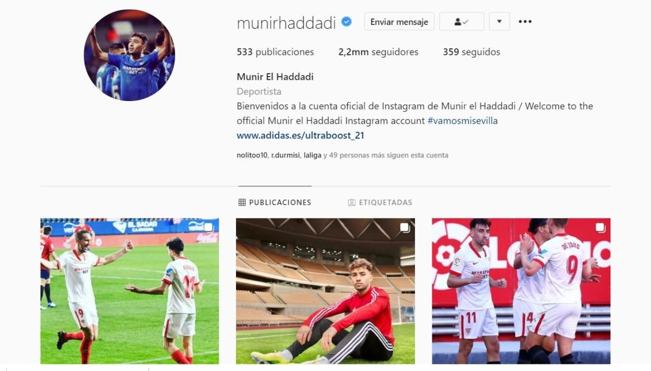Switch to the Etiquetadas tab
The height and width of the screenshot is (371, 651).
point(380,202)
